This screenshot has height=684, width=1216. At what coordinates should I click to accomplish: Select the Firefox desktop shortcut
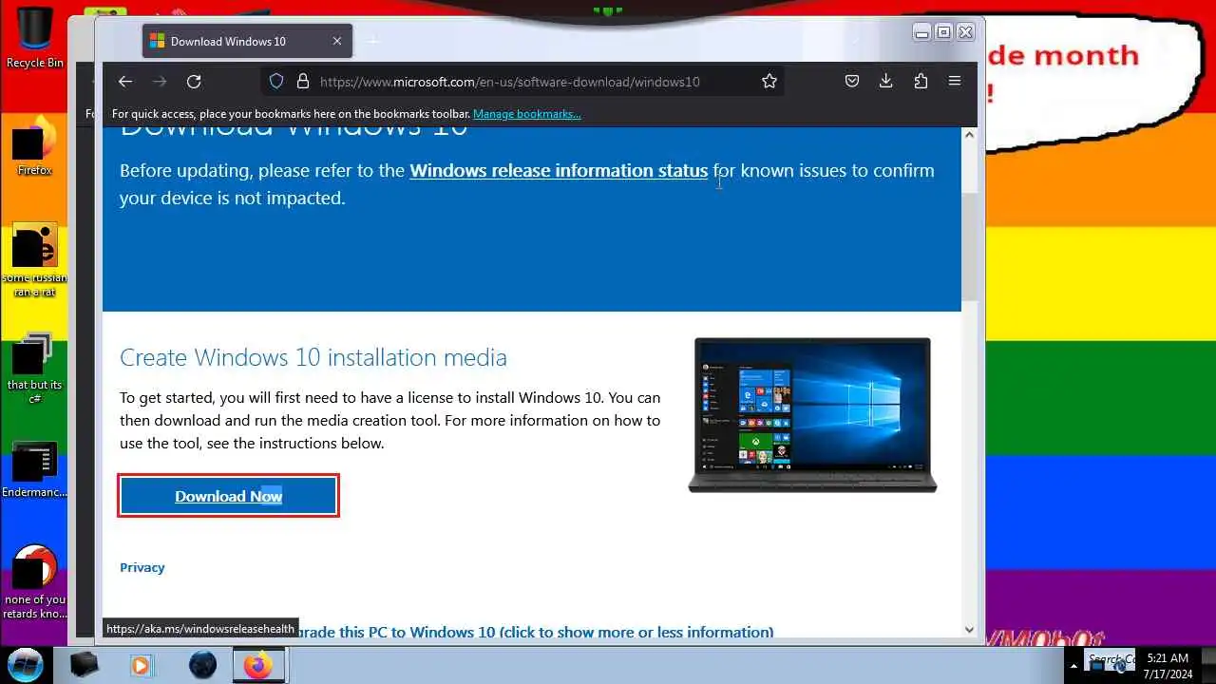[x=34, y=147]
